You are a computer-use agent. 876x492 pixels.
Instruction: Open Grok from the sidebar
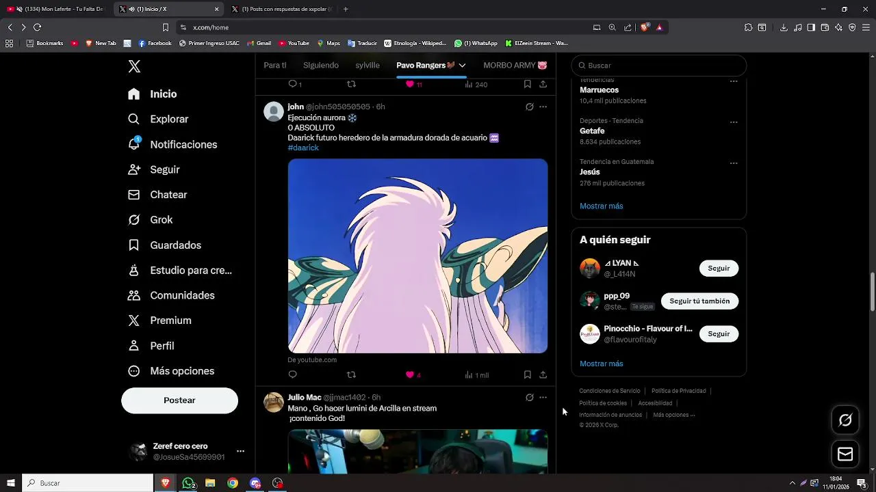point(151,220)
